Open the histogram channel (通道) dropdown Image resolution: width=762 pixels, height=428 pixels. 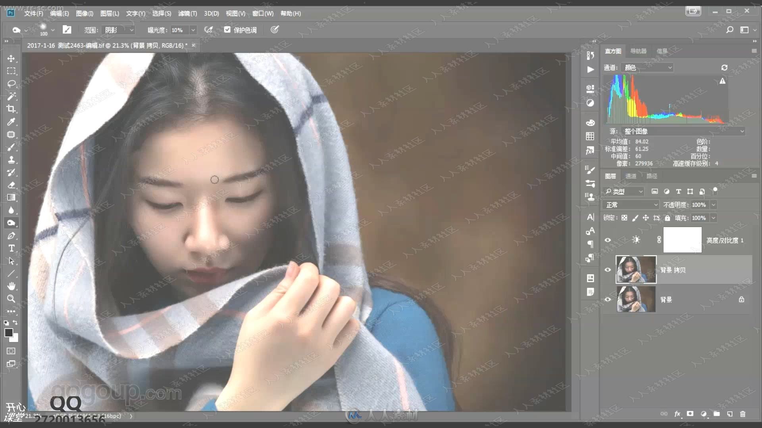tap(647, 68)
